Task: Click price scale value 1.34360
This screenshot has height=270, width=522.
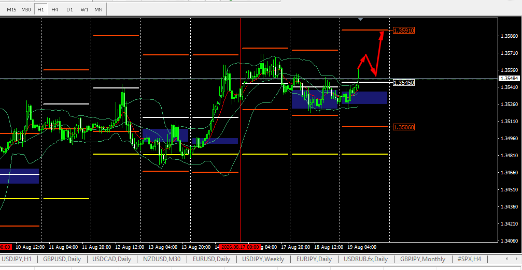Action: (x=510, y=206)
